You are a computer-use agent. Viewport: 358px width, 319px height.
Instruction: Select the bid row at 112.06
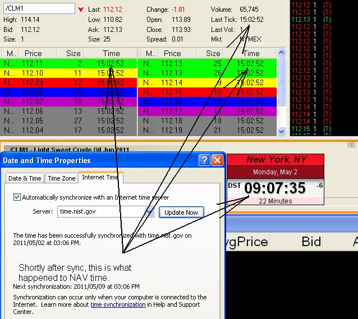68,111
